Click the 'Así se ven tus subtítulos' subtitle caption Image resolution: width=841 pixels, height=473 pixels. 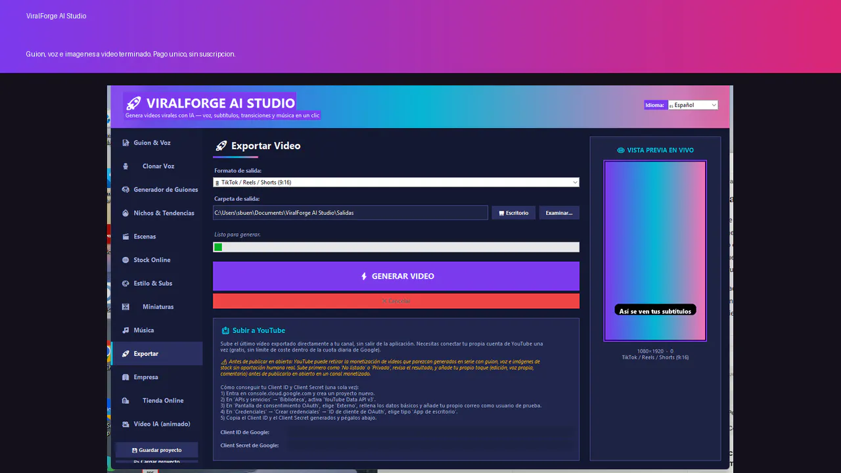[x=655, y=311]
